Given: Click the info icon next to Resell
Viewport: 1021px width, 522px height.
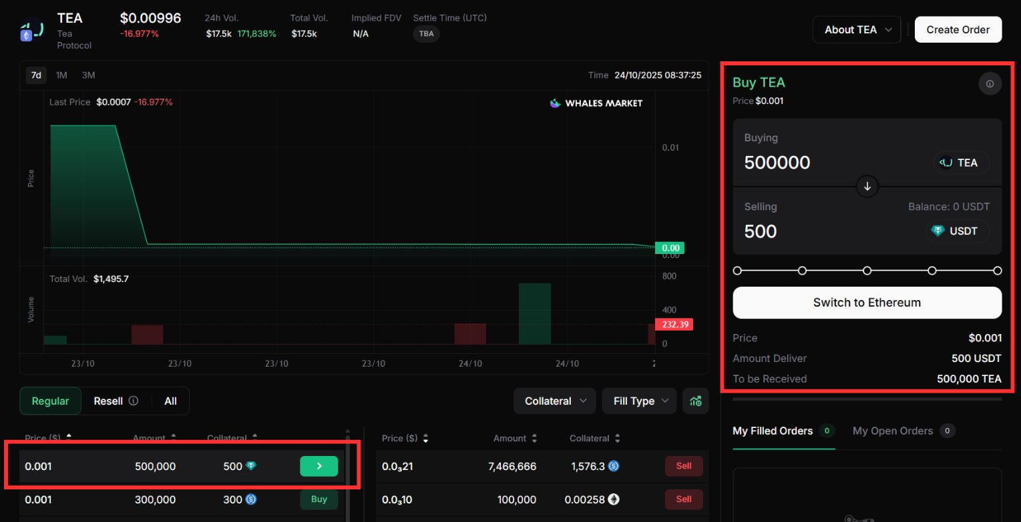Looking at the screenshot, I should click(x=134, y=401).
